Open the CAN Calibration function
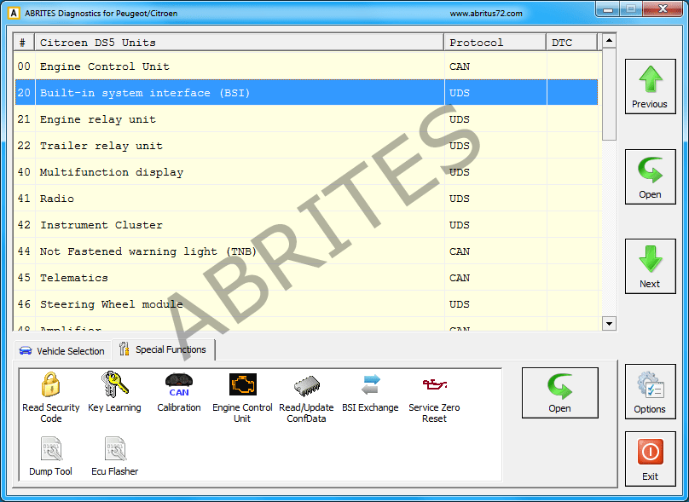 179,392
